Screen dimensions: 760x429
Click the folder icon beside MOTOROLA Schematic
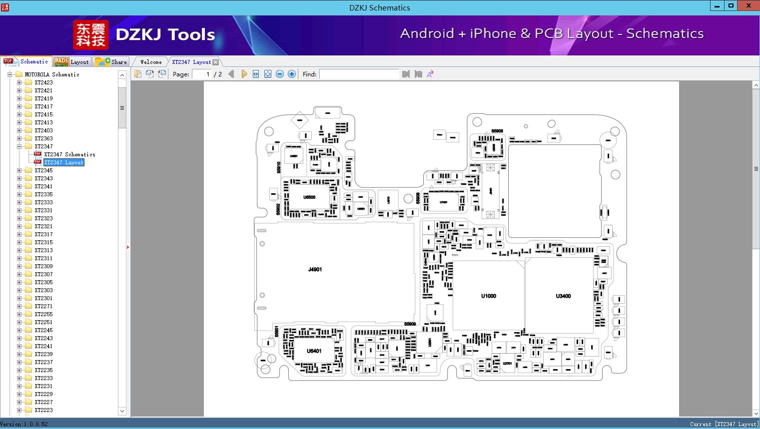pos(19,74)
